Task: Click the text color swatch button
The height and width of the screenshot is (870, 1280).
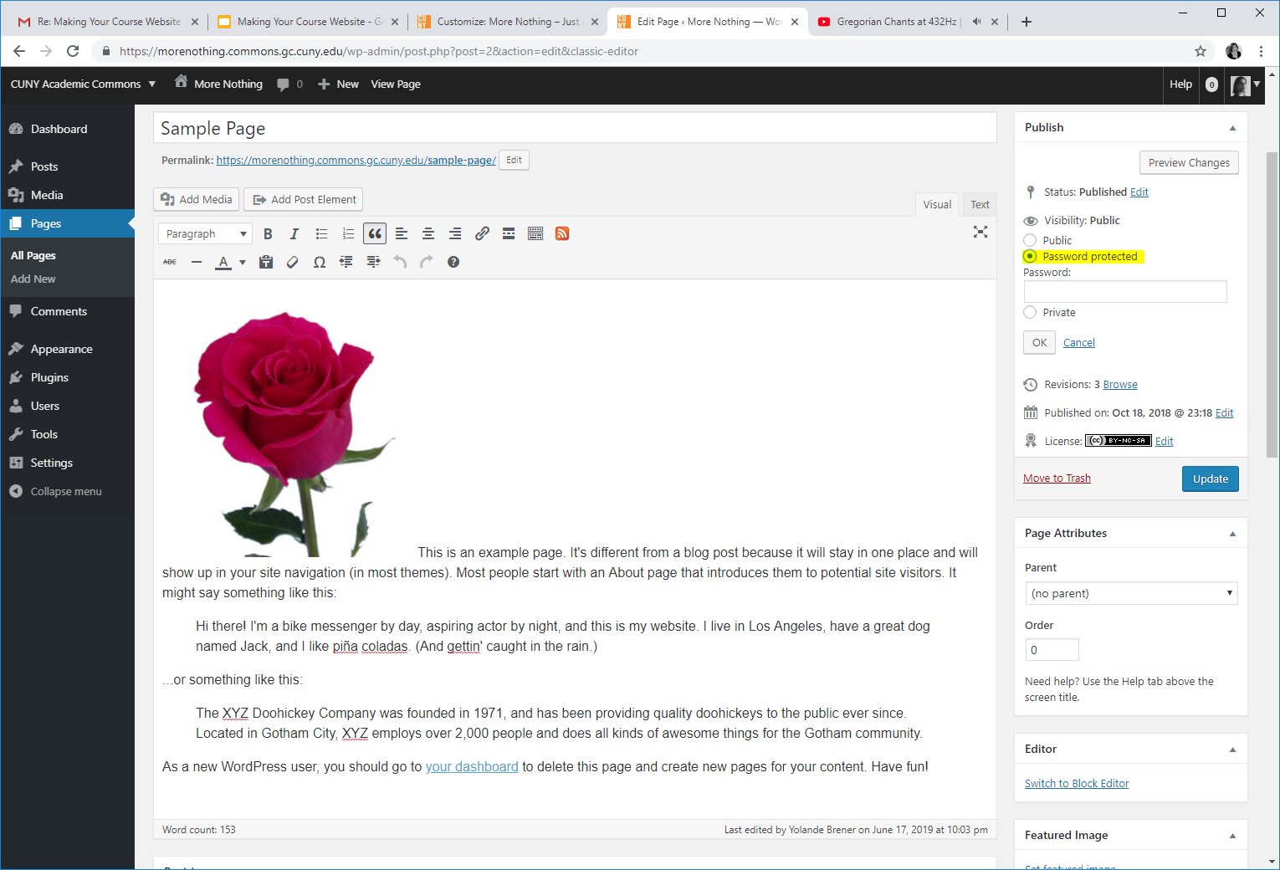Action: coord(223,263)
